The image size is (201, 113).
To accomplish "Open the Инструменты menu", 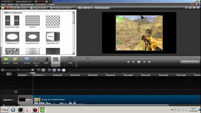I will pyautogui.click(x=41, y=4).
